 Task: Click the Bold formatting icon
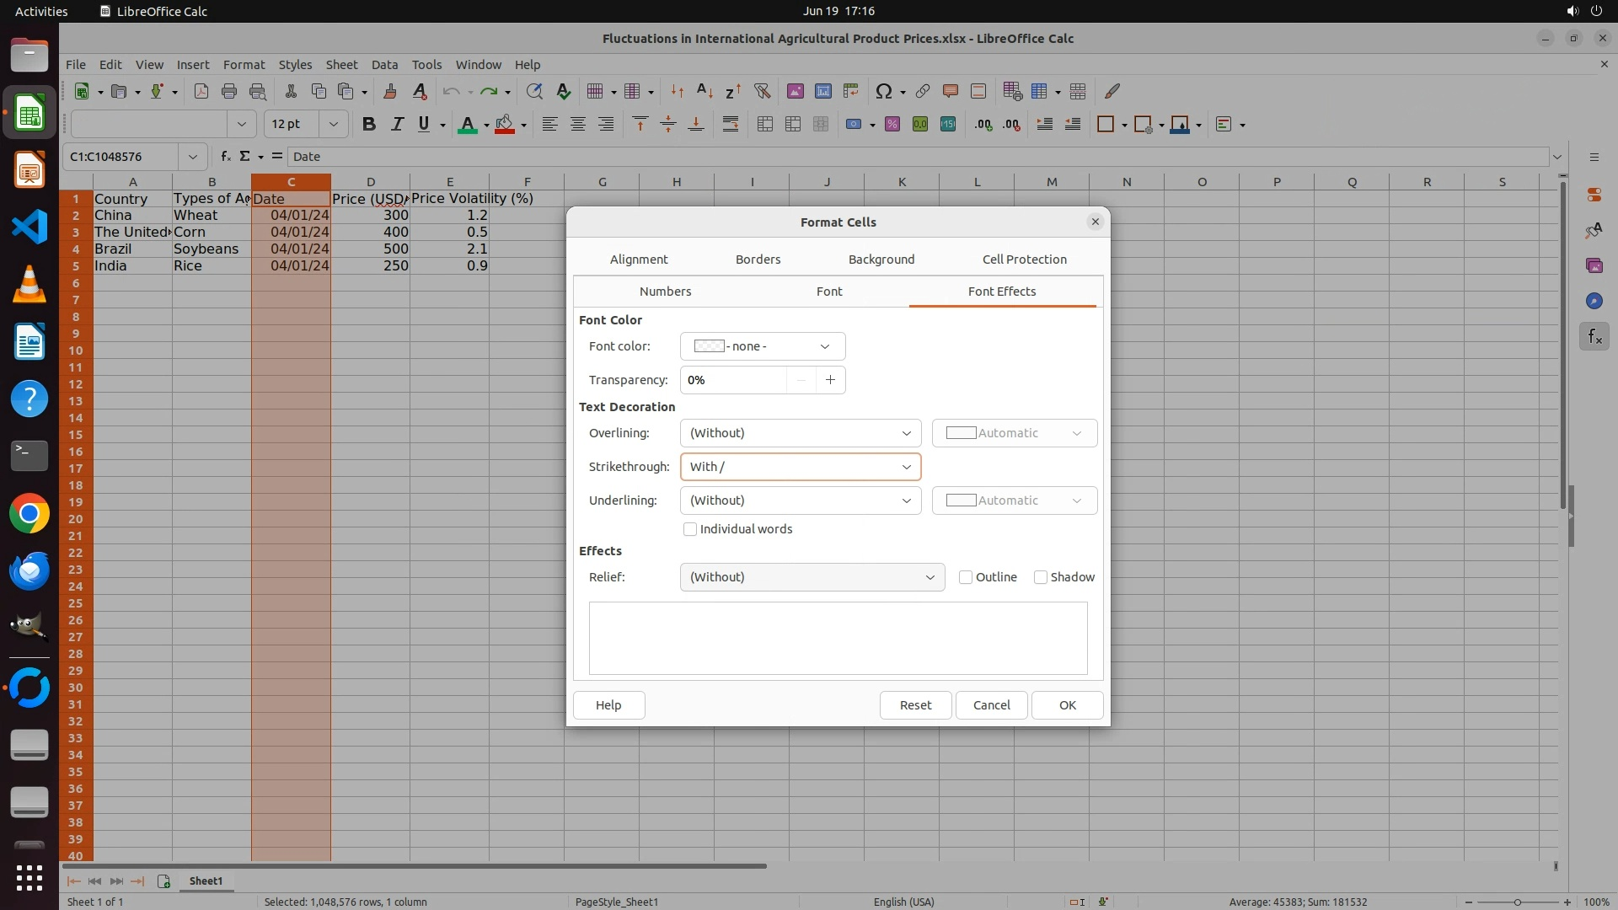click(x=368, y=125)
